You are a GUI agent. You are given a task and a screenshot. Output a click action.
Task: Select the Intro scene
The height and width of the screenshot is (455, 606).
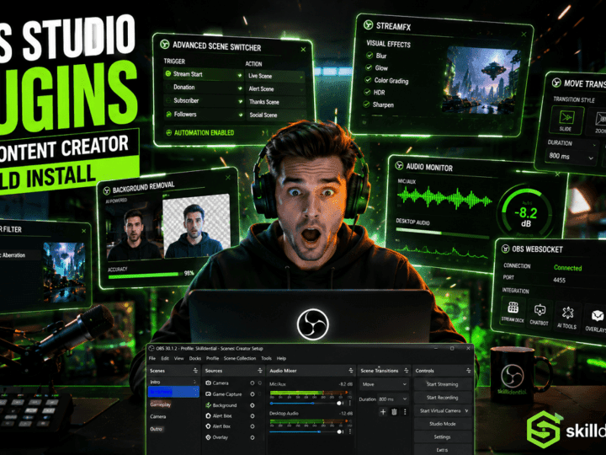tap(173, 382)
